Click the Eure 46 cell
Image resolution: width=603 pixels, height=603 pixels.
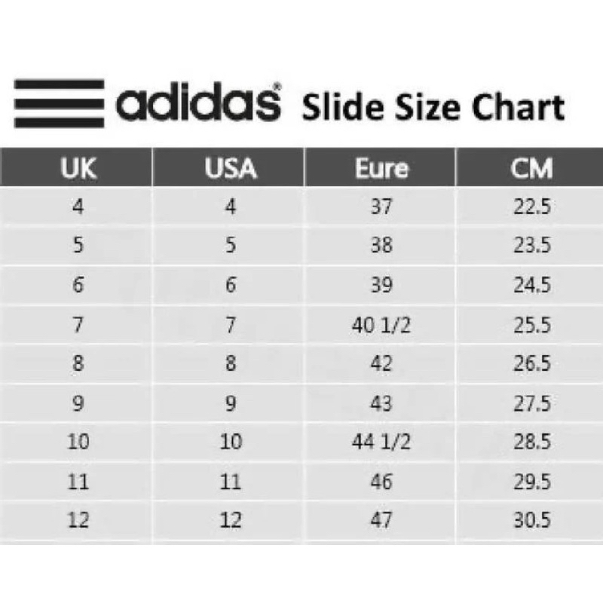point(381,481)
